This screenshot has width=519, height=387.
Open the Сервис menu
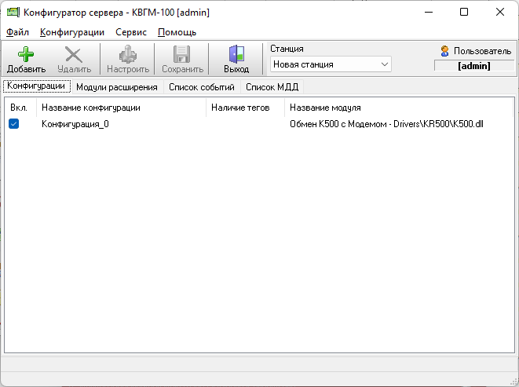click(x=130, y=32)
